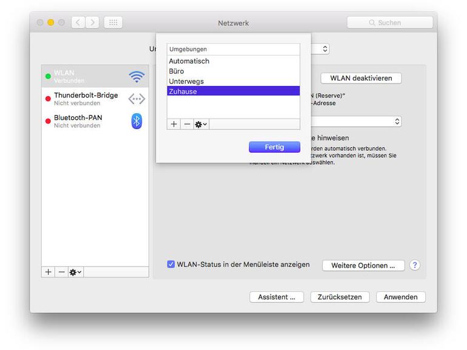Click the Thunderbolt-Bridge red status dot
The width and height of the screenshot is (467, 350).
pos(48,99)
